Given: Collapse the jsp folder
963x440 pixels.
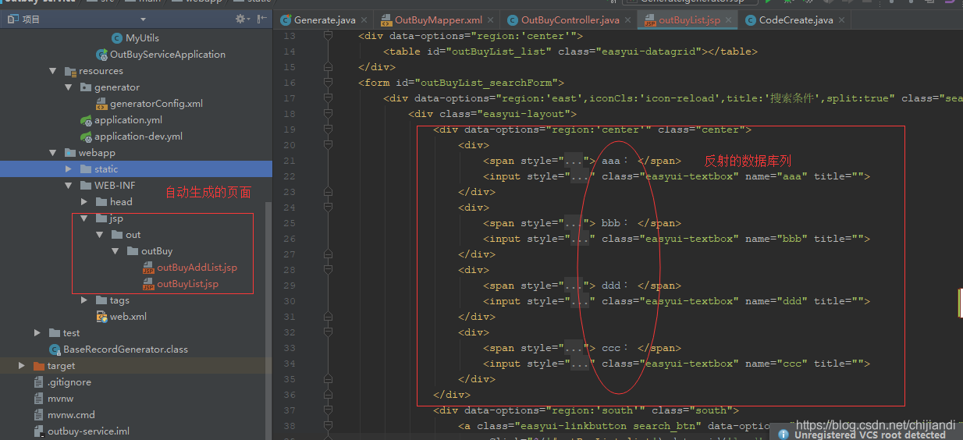Looking at the screenshot, I should (85, 218).
